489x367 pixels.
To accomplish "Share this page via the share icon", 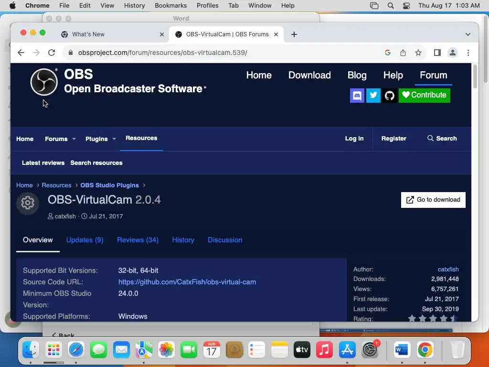I will click(403, 53).
